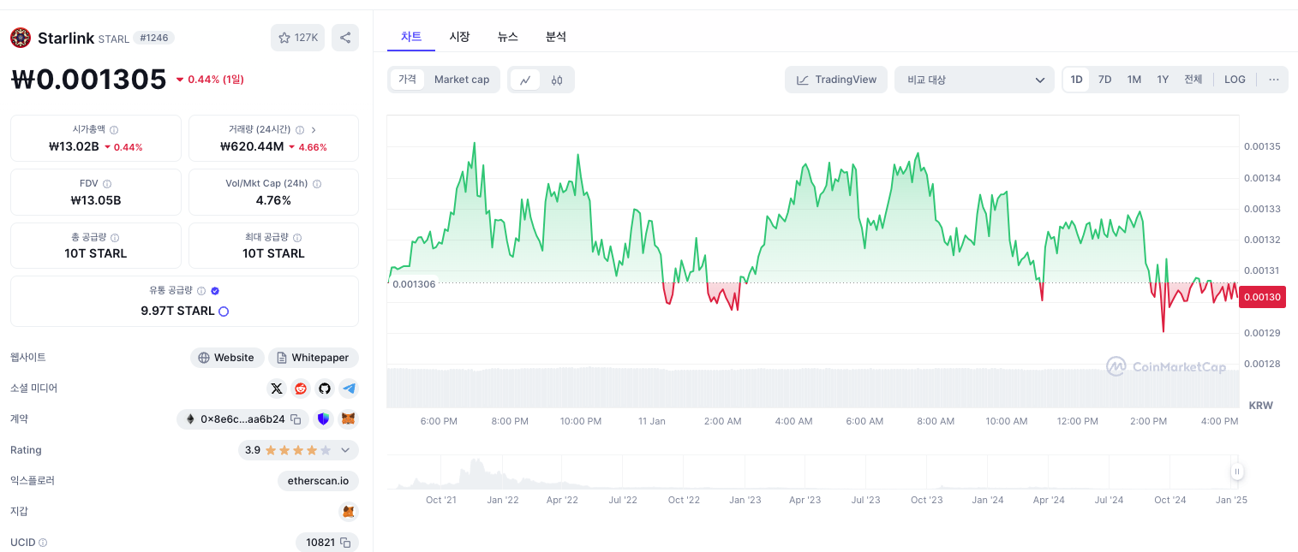Viewport: 1298px width, 552px height.
Task: Click info icon next to 유통 공급량
Action: (201, 291)
